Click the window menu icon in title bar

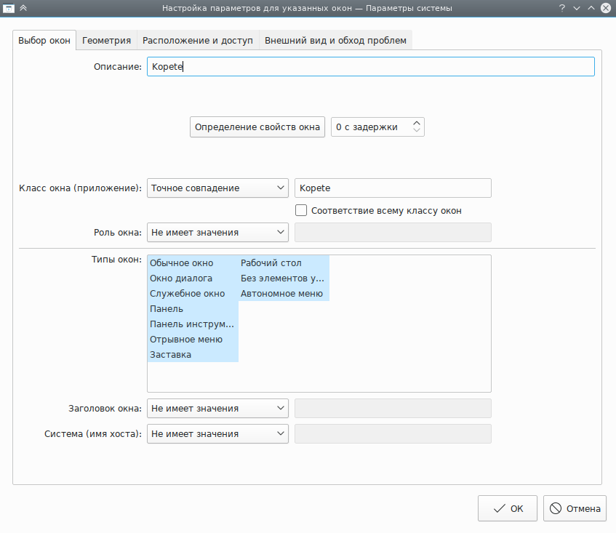[9, 8]
